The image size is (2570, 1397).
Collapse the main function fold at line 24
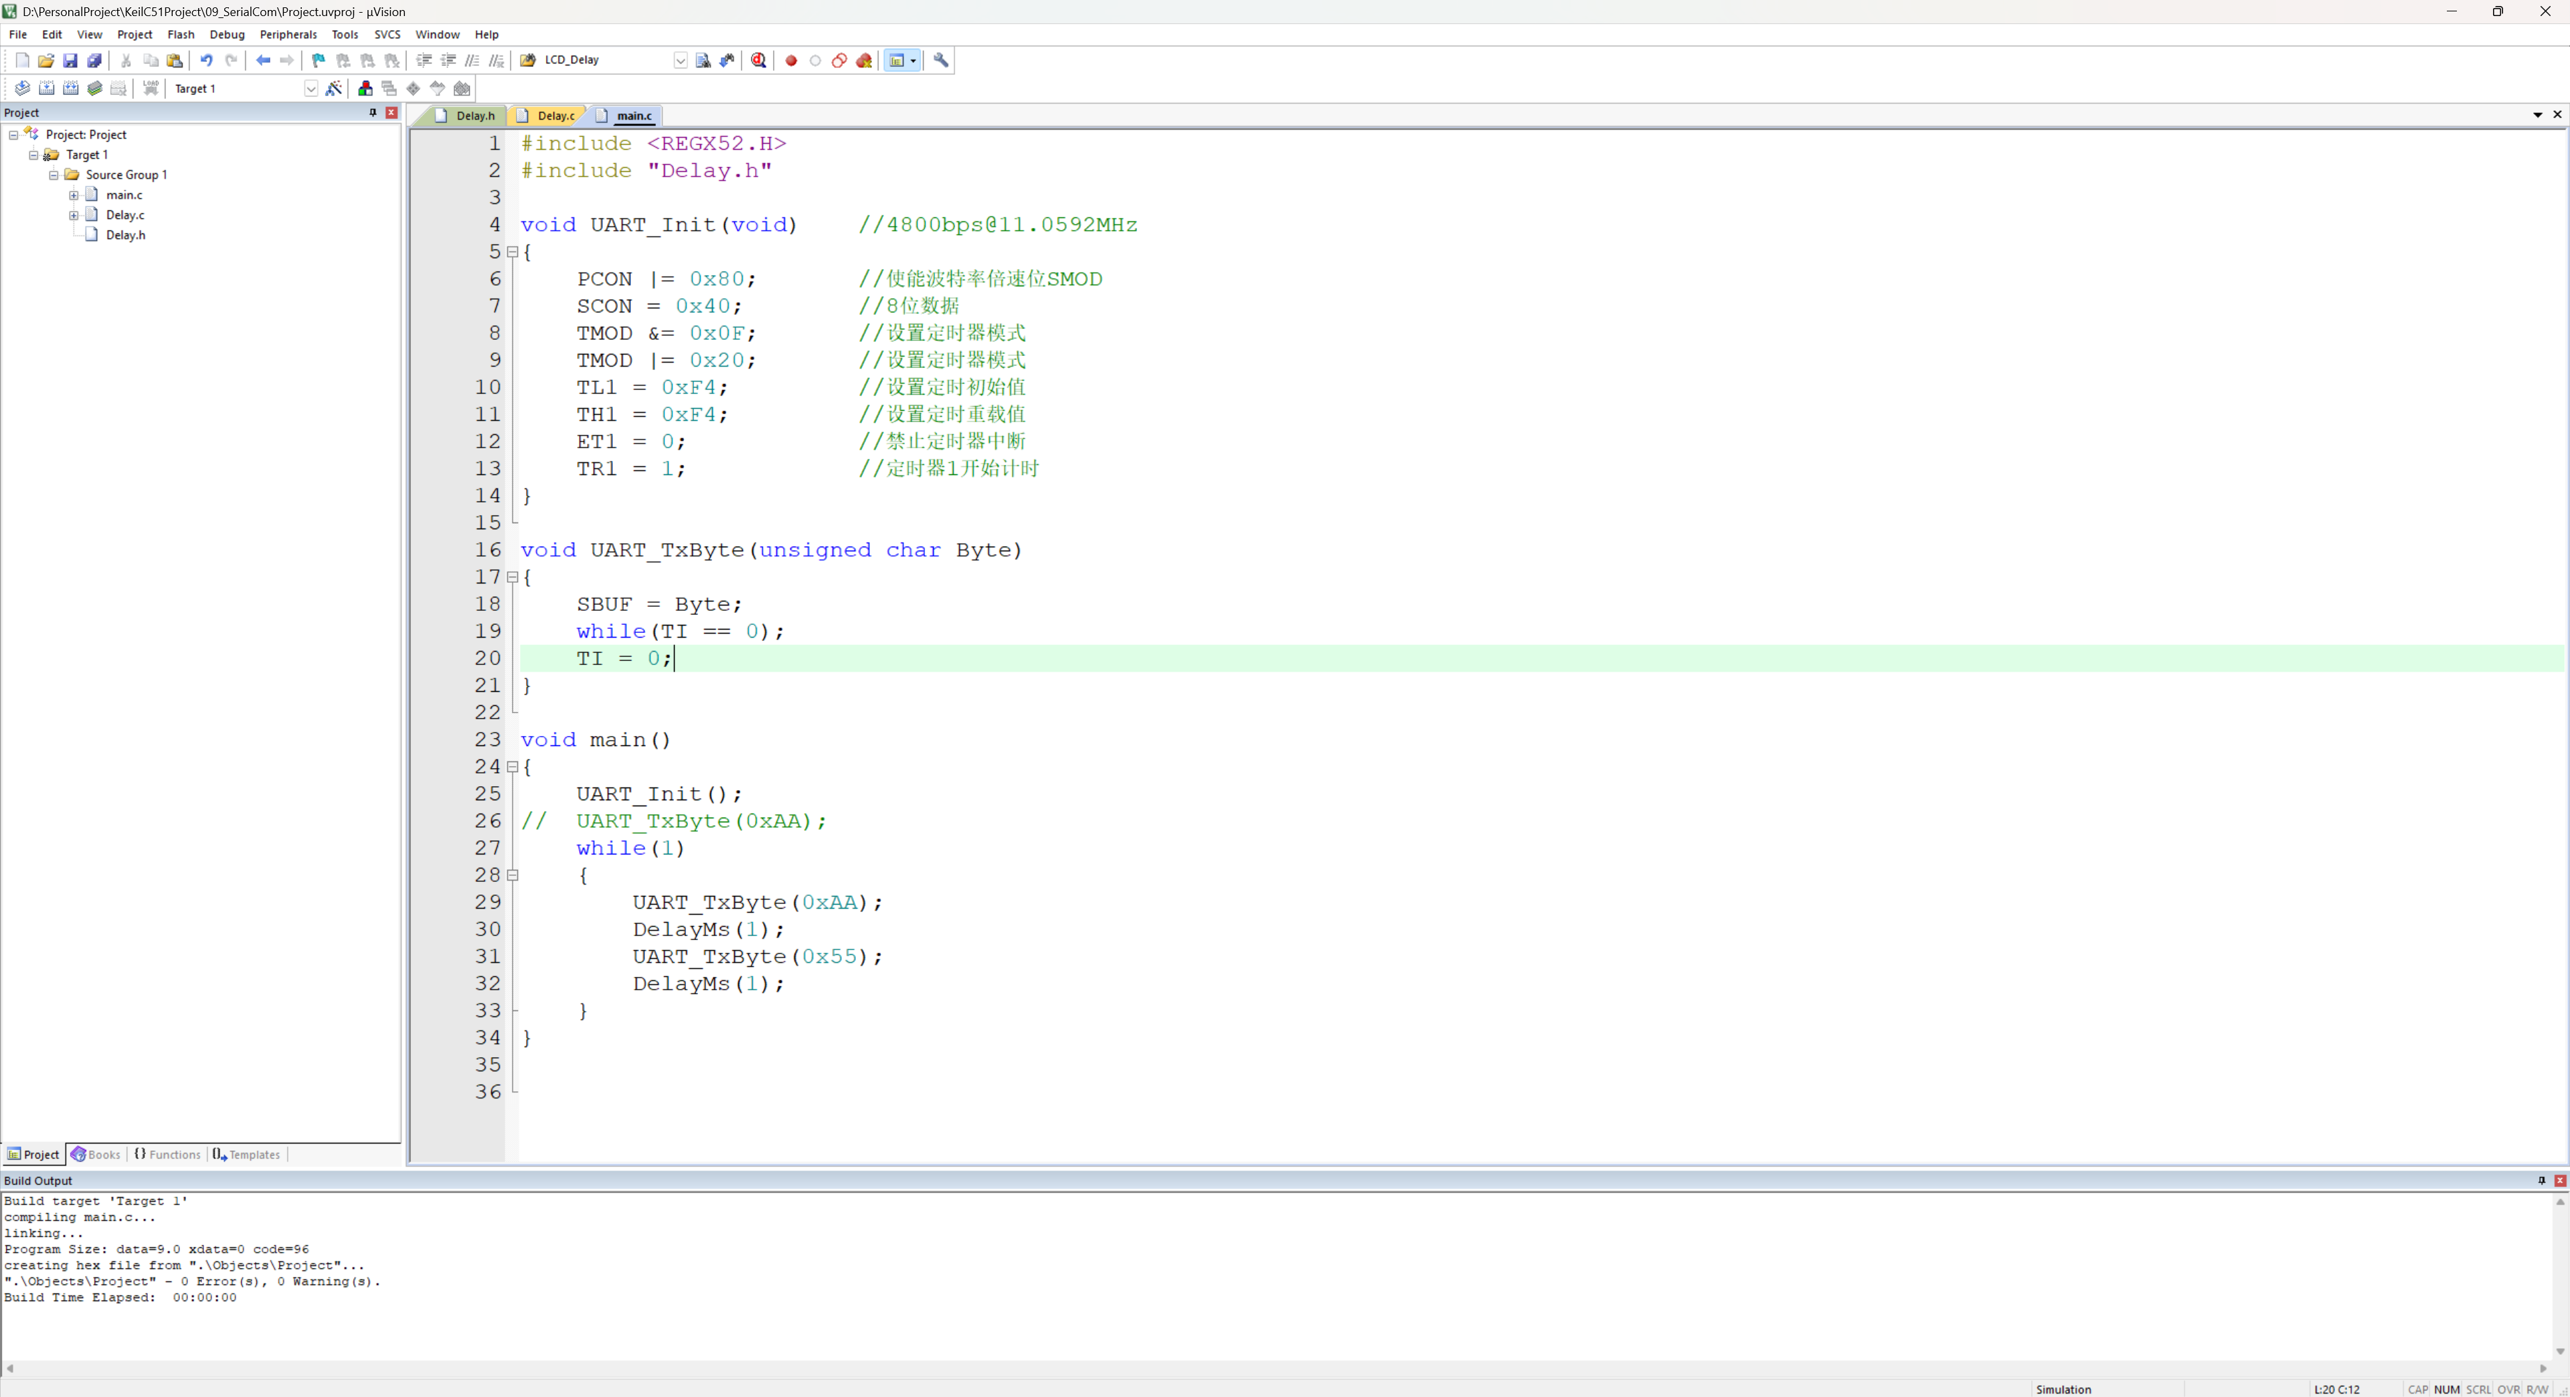[x=513, y=767]
